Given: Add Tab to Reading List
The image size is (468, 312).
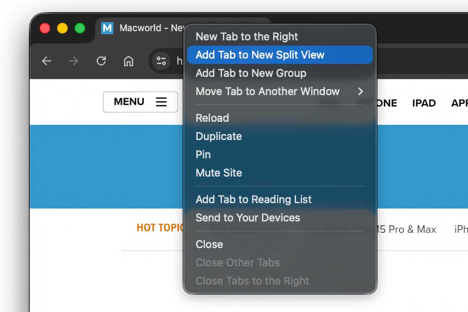Looking at the screenshot, I should [253, 199].
